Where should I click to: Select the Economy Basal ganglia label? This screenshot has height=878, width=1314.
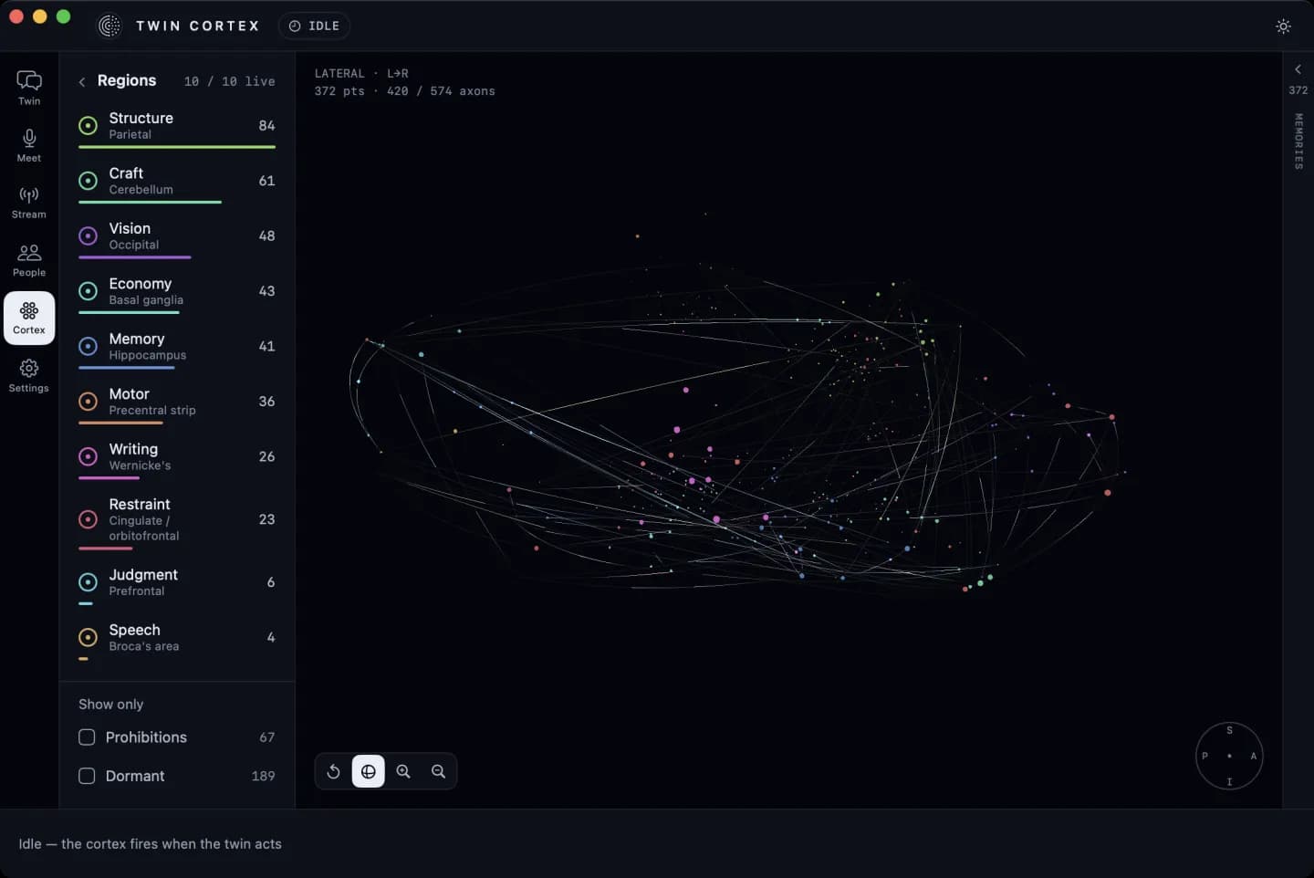(146, 291)
